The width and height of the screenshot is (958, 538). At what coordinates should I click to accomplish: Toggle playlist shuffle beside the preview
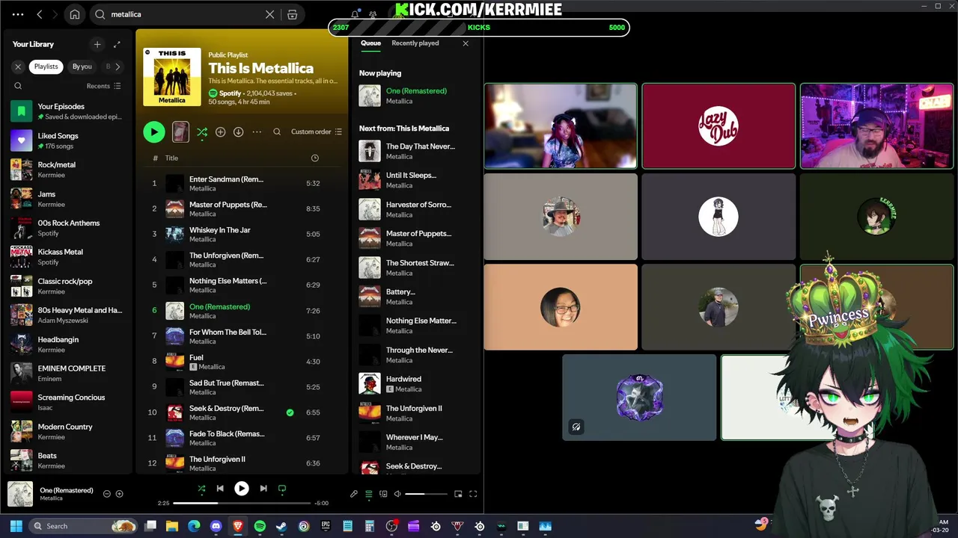click(x=202, y=132)
